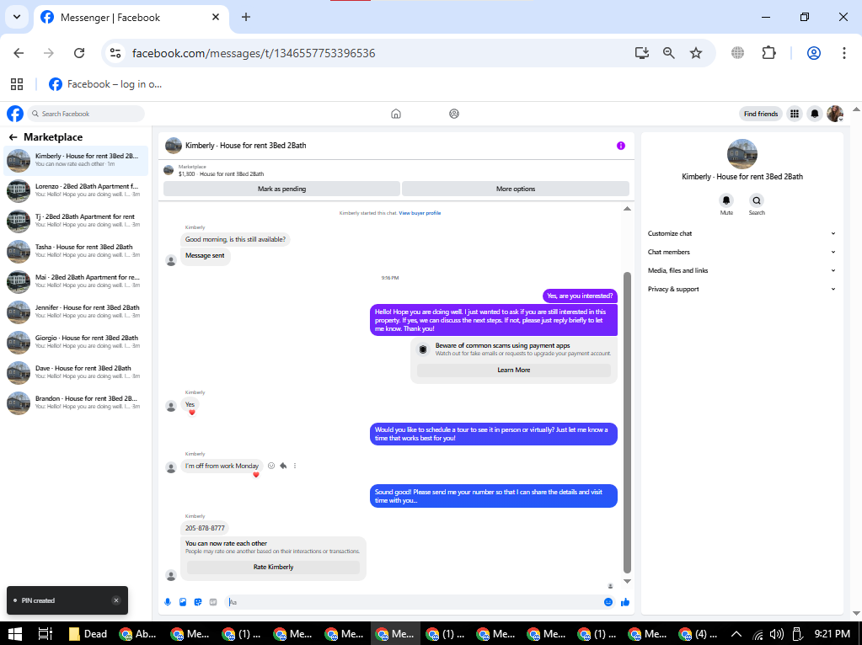Open more options for the Monday message
862x645 pixels.
[295, 466]
